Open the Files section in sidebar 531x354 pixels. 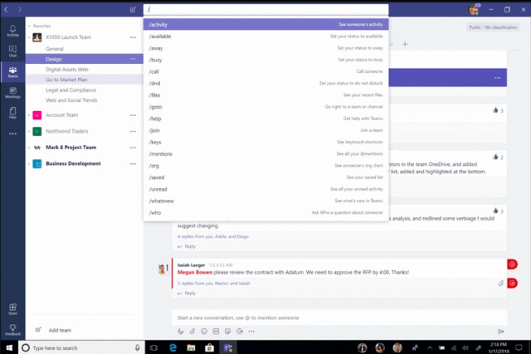click(12, 113)
